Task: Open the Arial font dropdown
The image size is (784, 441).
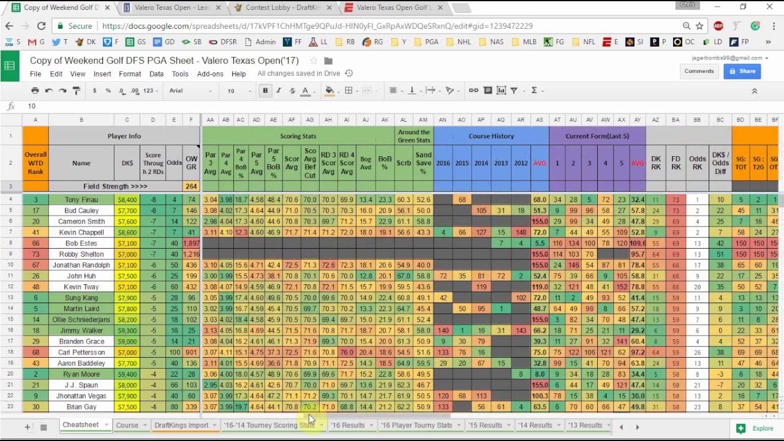Action: [190, 91]
